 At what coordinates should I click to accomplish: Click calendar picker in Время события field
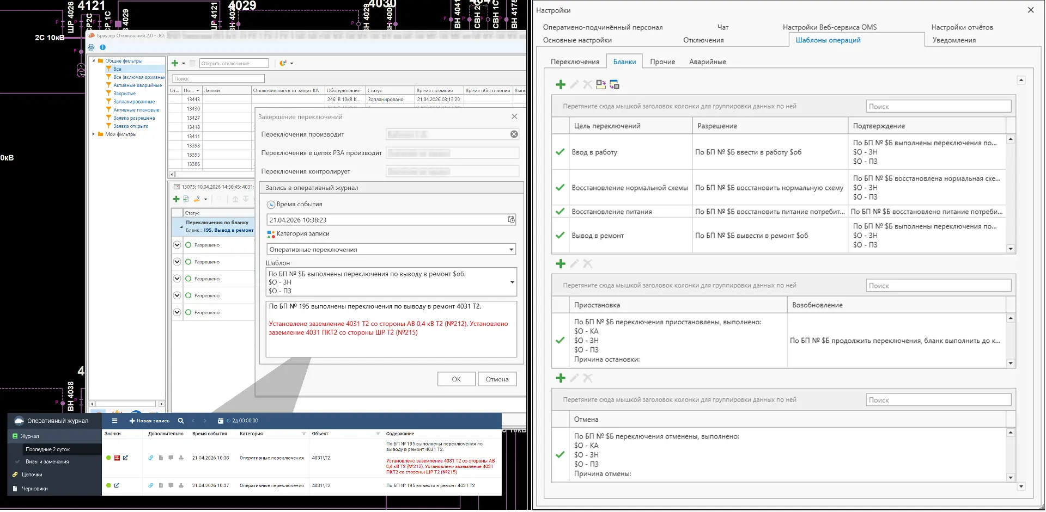pyautogui.click(x=511, y=220)
